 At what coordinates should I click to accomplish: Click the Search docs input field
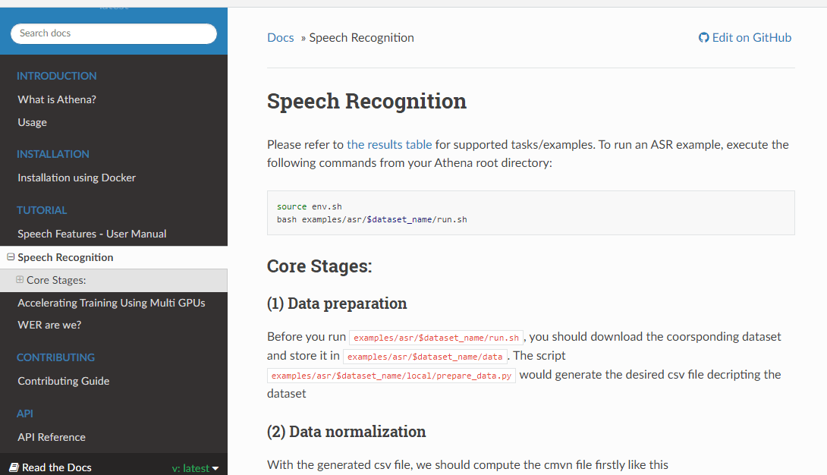click(113, 33)
